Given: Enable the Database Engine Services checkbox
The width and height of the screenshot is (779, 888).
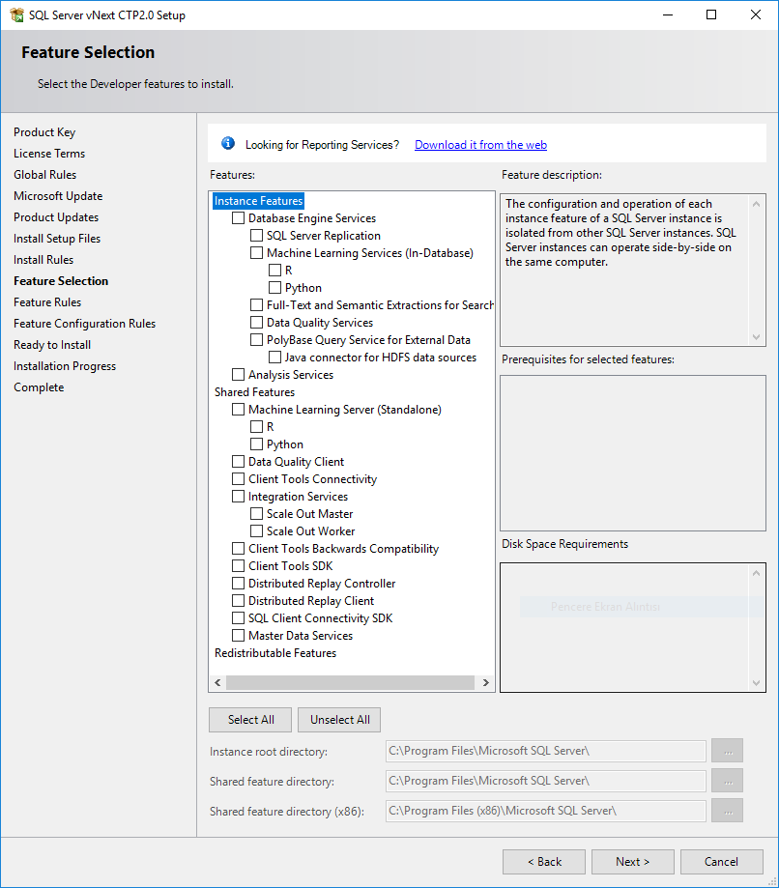Looking at the screenshot, I should [x=238, y=217].
